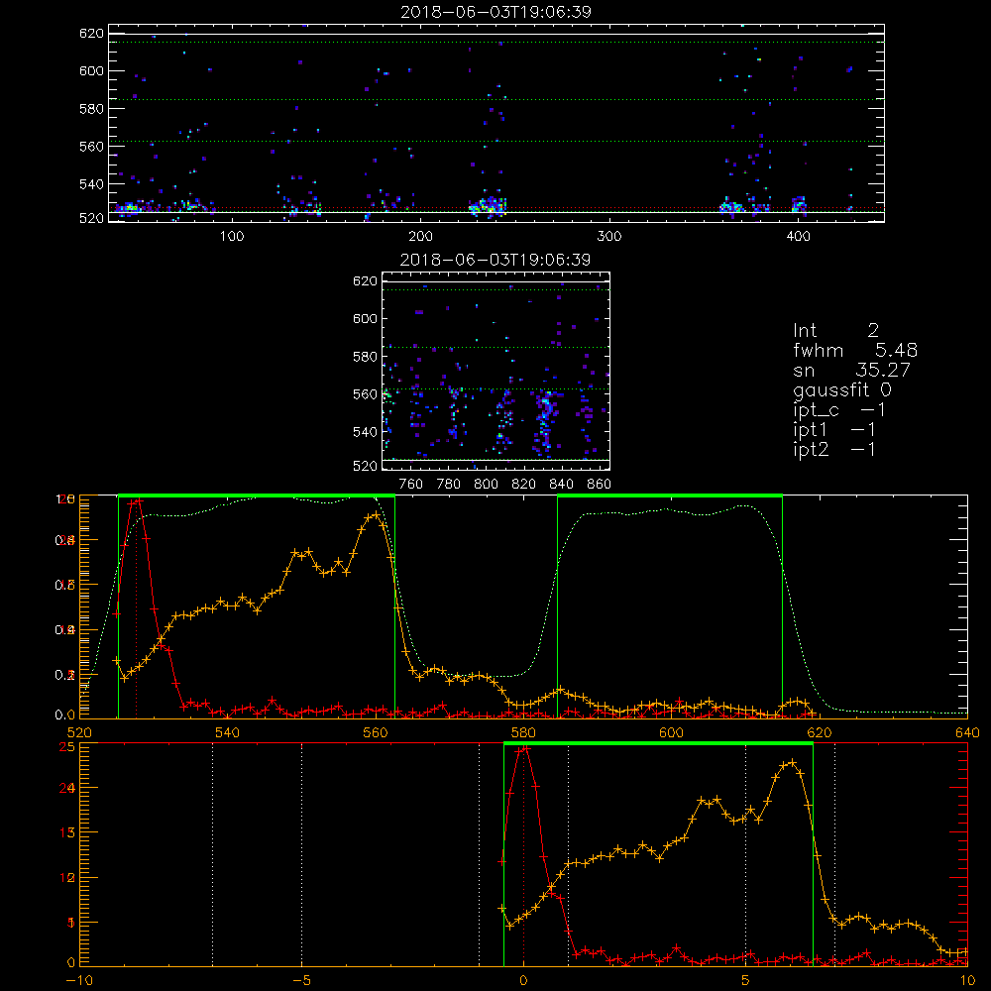Image resolution: width=991 pixels, height=991 pixels.
Task: Click x-axis label 10 on the bottom plot
Action: 967,981
